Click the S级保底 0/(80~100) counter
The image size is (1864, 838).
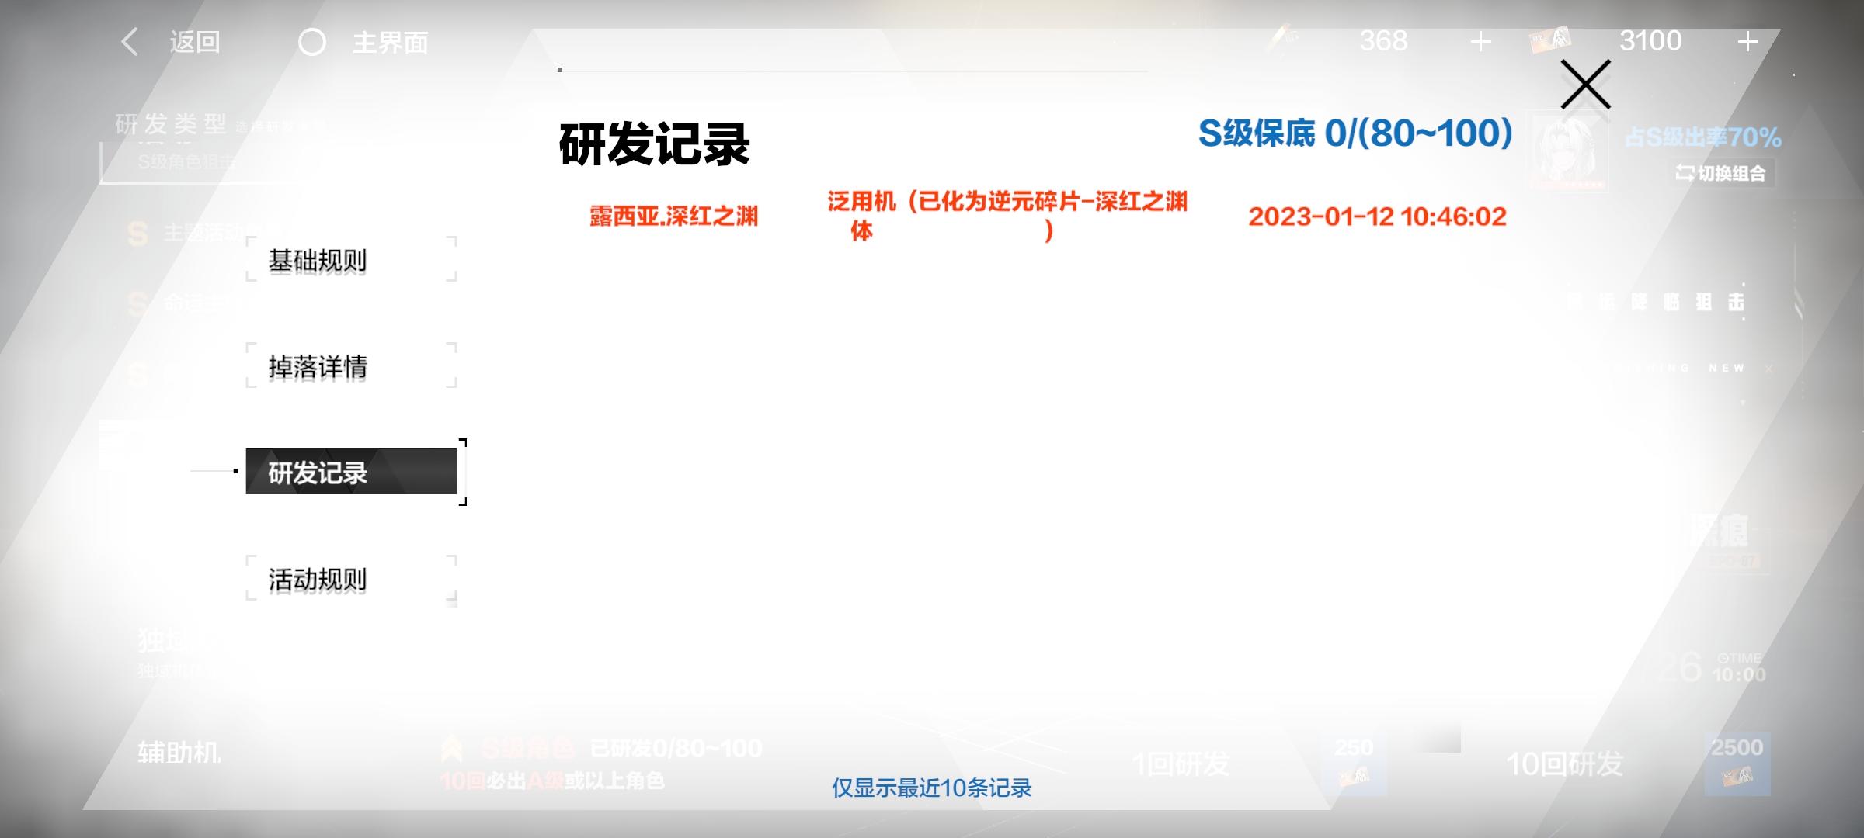coord(1355,133)
